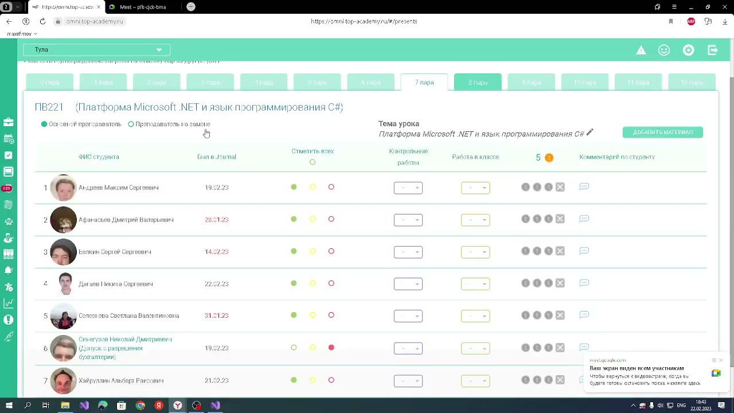The image size is (734, 413).
Task: Mark Афанасьев Дмитрий late with yellow circle
Action: (x=313, y=219)
